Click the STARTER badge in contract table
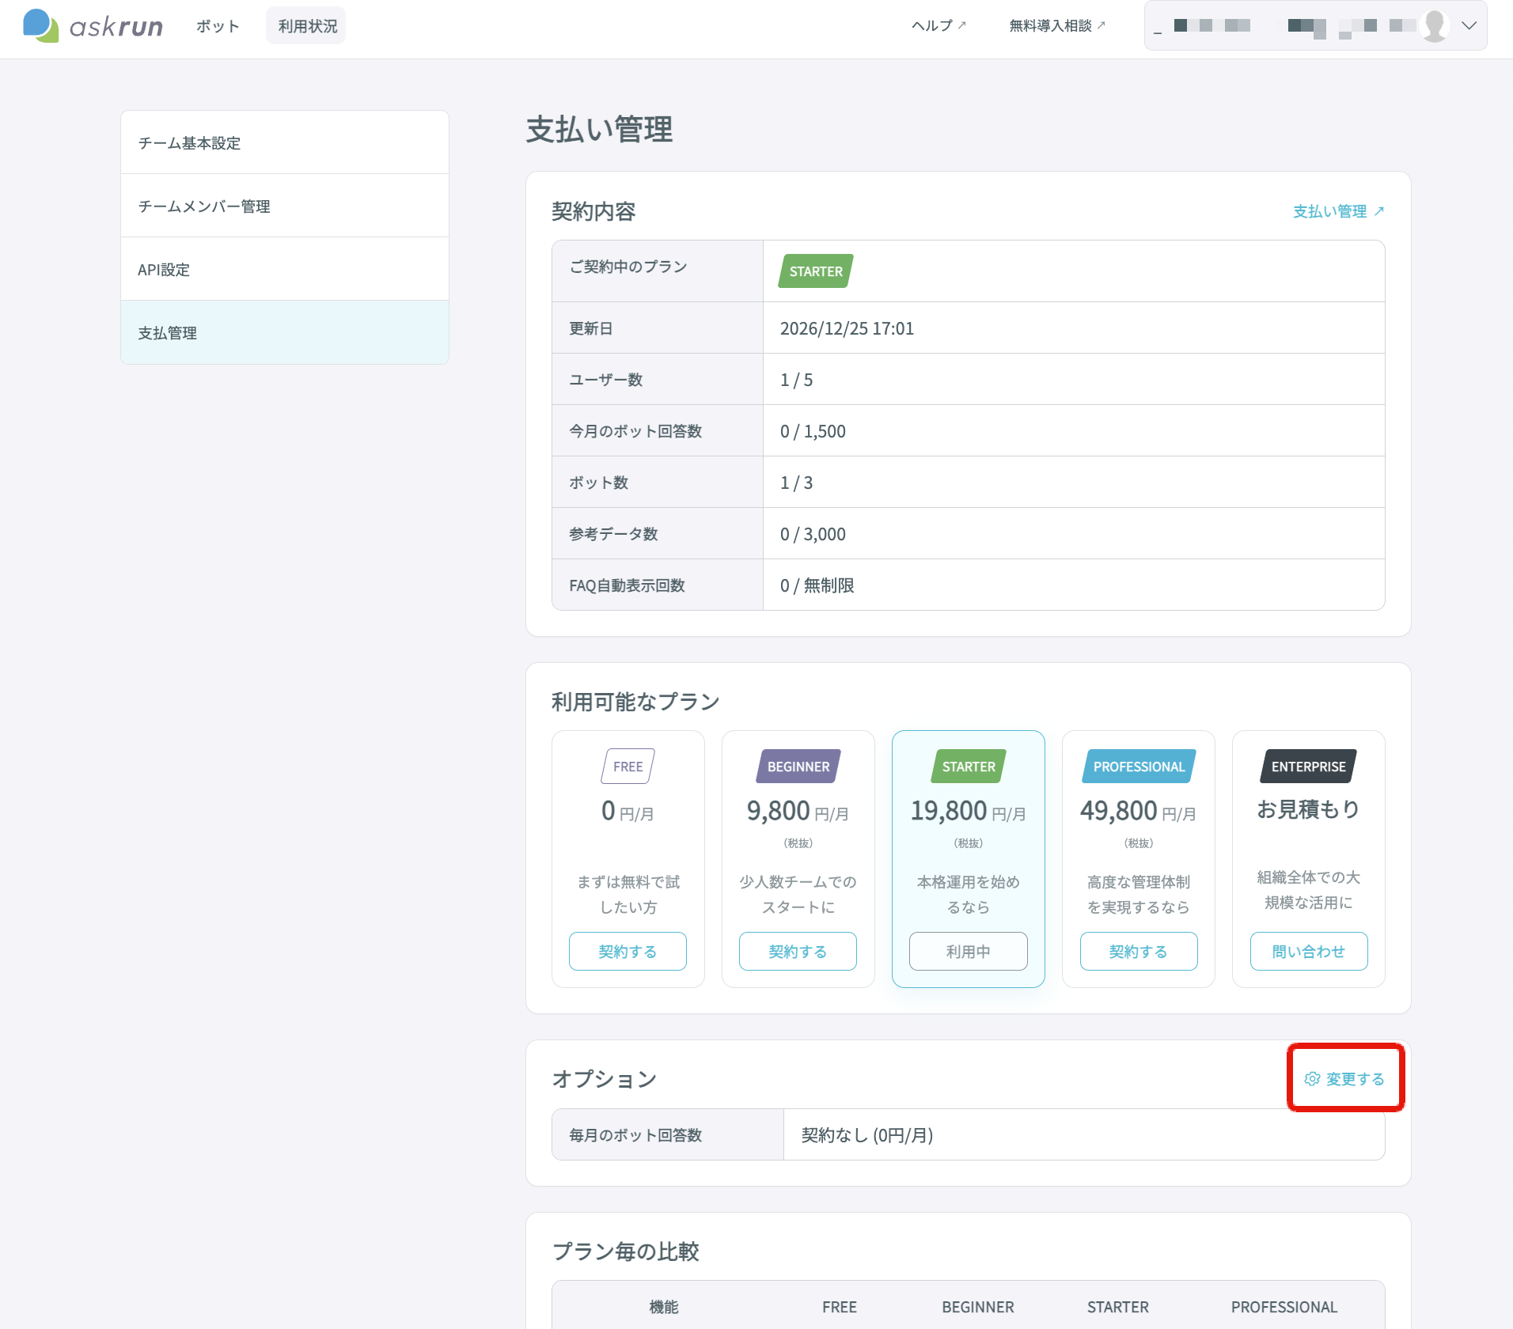The height and width of the screenshot is (1329, 1513). (x=816, y=271)
